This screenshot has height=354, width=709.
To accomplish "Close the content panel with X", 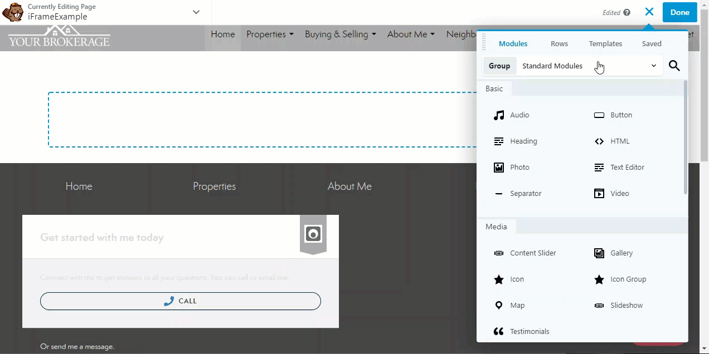I will pos(649,12).
